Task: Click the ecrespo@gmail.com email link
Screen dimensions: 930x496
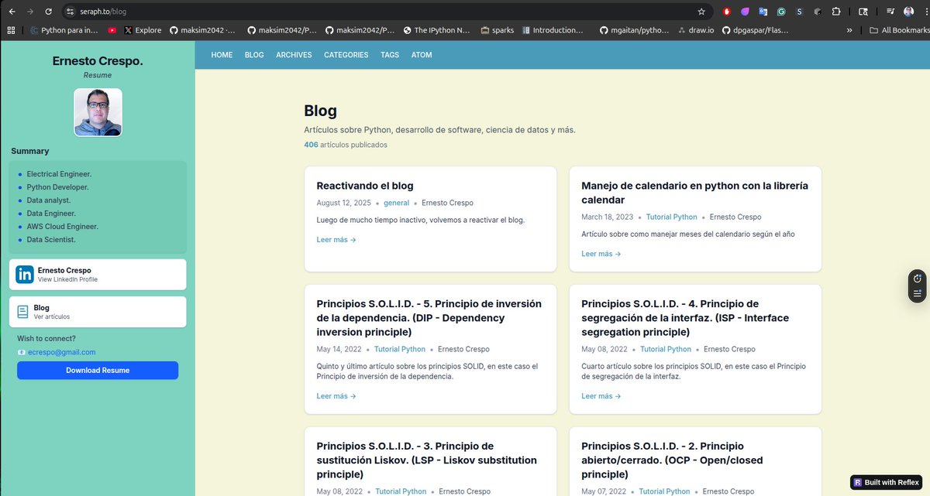Action: click(x=62, y=352)
